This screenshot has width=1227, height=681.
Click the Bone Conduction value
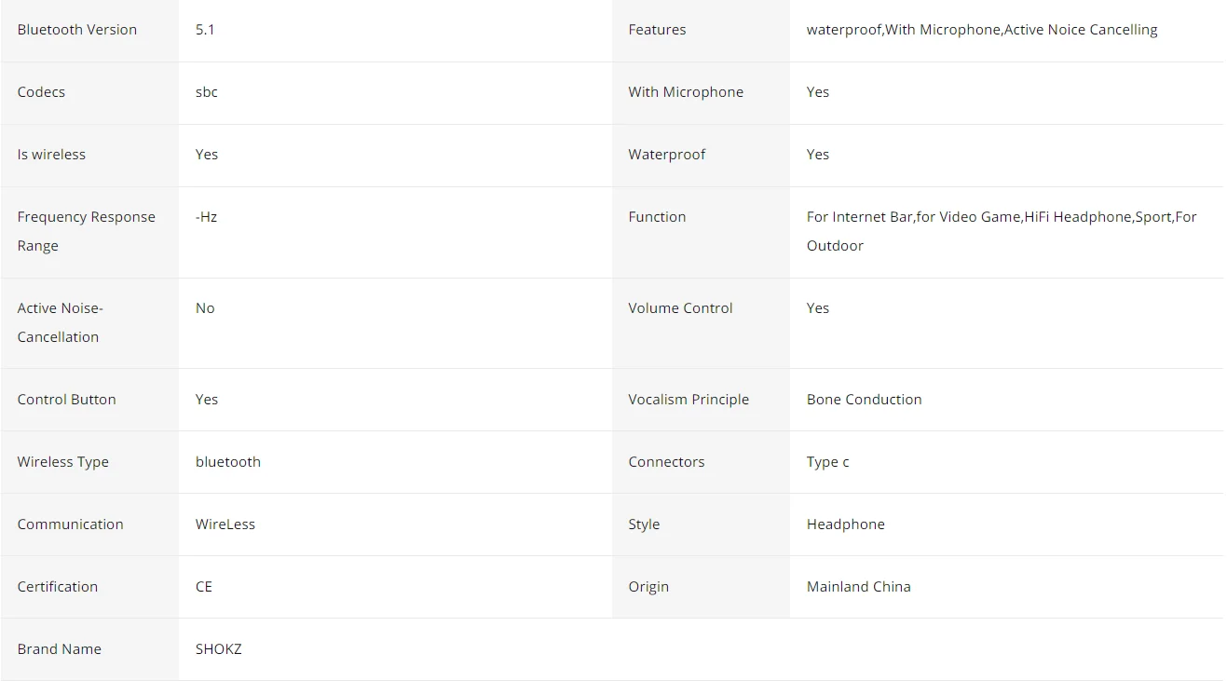(x=864, y=400)
